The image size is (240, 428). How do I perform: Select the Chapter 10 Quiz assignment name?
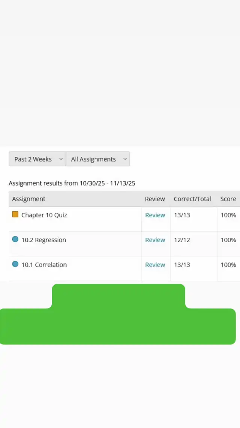point(44,215)
